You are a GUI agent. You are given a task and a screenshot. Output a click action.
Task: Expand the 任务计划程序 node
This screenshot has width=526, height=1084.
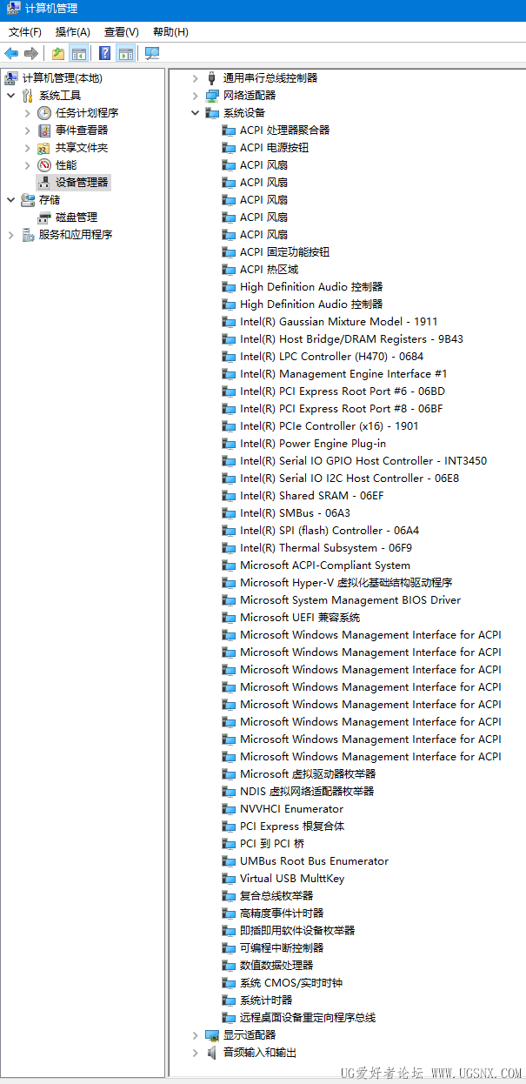[x=27, y=113]
